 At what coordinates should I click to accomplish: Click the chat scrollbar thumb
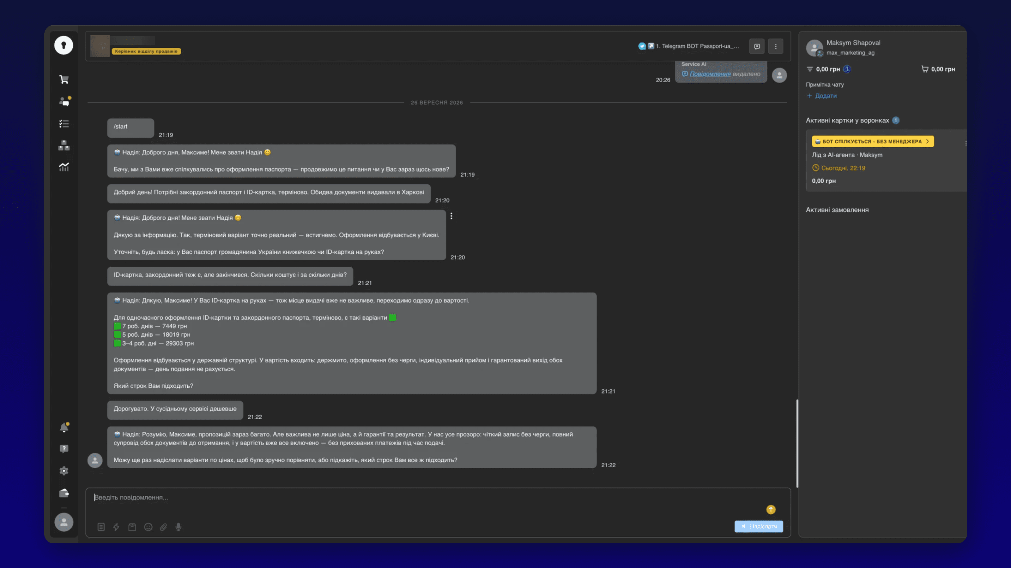[797, 443]
